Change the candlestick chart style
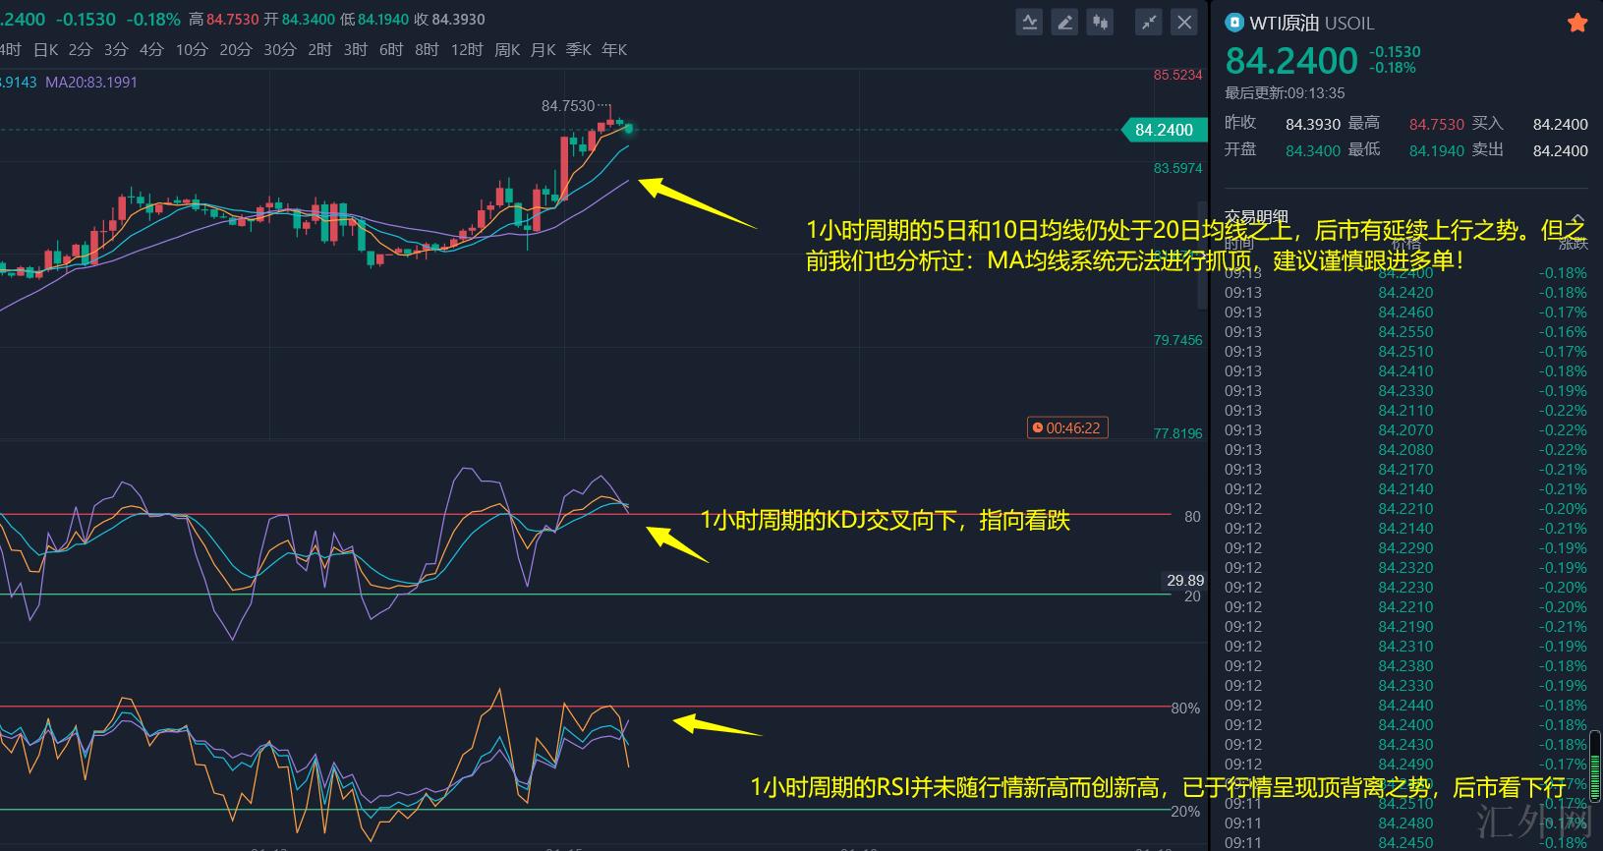Screen dimensions: 1603x851 [x=1100, y=22]
